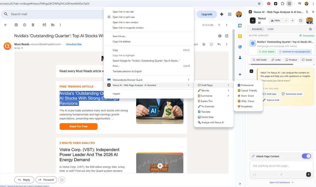Screen dimensions: 316x187
Task: Go back to the inbox with the arrow
Action: 6,25
